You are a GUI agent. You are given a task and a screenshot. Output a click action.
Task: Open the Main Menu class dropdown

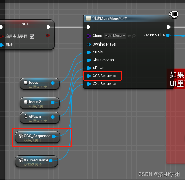coord(115,36)
